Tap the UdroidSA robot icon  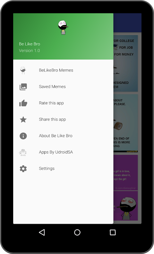click(x=23, y=152)
